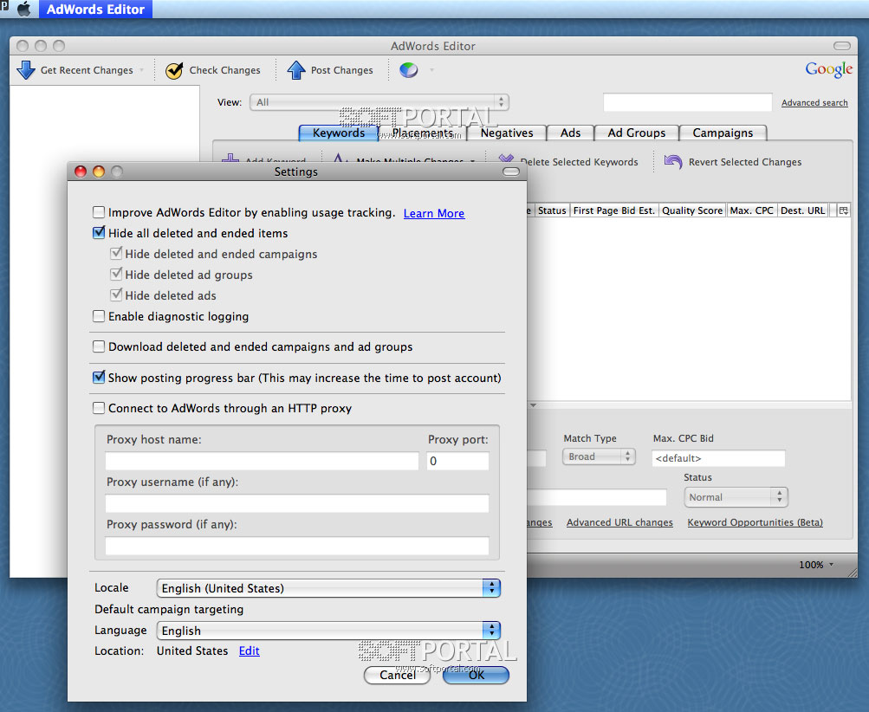Sort by Dest. URL column header

(x=802, y=210)
